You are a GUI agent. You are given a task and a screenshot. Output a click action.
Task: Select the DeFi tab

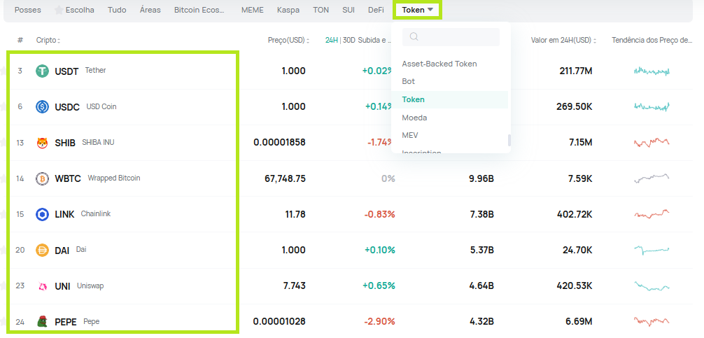(376, 10)
